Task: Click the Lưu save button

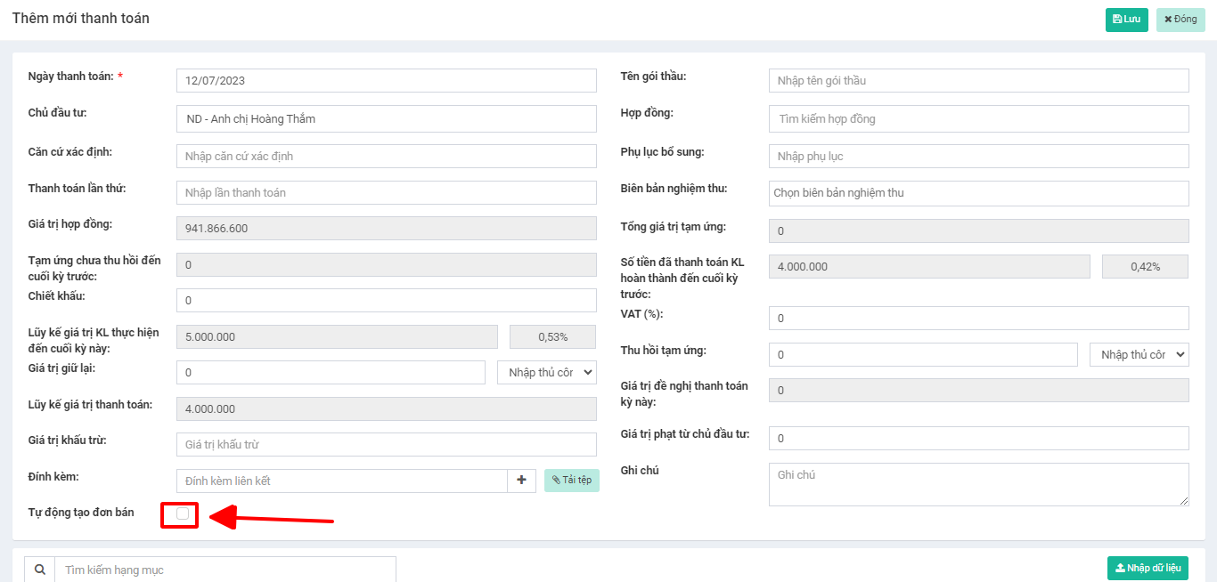Action: tap(1126, 20)
